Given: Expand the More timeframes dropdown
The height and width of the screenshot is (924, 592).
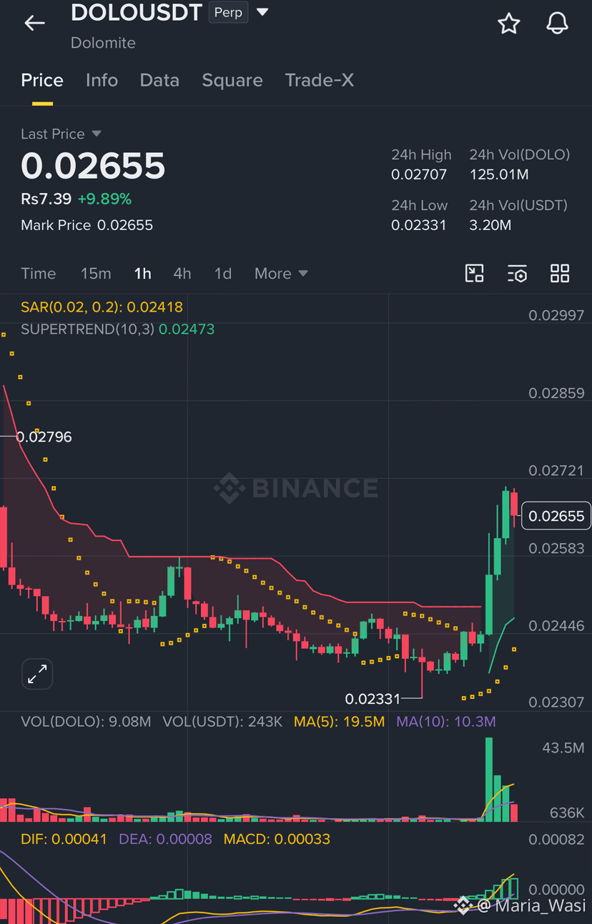Looking at the screenshot, I should [281, 274].
